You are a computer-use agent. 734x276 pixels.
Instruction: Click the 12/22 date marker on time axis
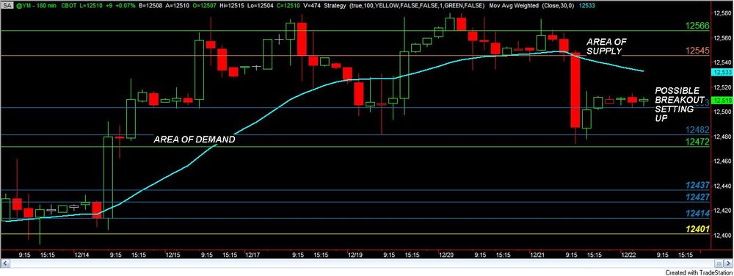(x=628, y=255)
